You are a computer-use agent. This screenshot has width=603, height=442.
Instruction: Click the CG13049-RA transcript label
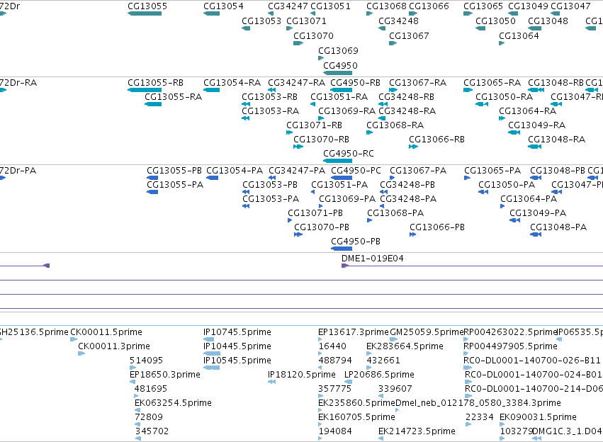537,125
